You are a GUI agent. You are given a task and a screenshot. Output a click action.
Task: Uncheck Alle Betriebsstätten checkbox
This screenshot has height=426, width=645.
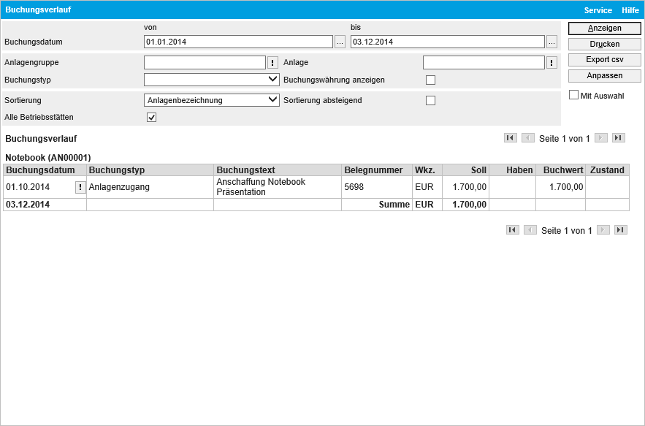click(152, 117)
